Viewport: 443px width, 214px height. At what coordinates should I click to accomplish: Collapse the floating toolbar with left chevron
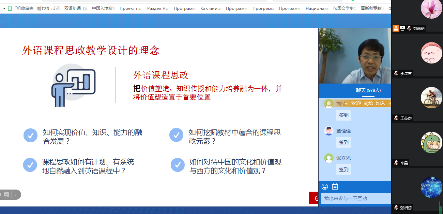(x=15, y=195)
